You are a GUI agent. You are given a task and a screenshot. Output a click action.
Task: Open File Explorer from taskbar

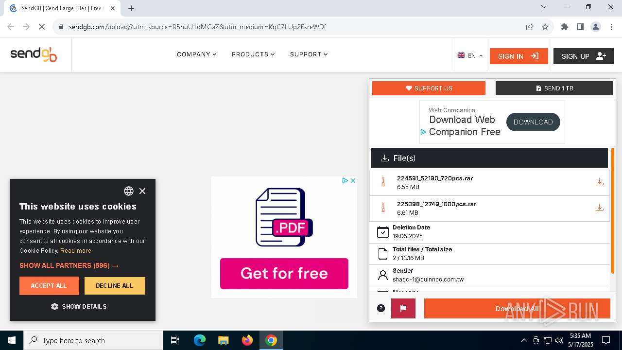224,340
